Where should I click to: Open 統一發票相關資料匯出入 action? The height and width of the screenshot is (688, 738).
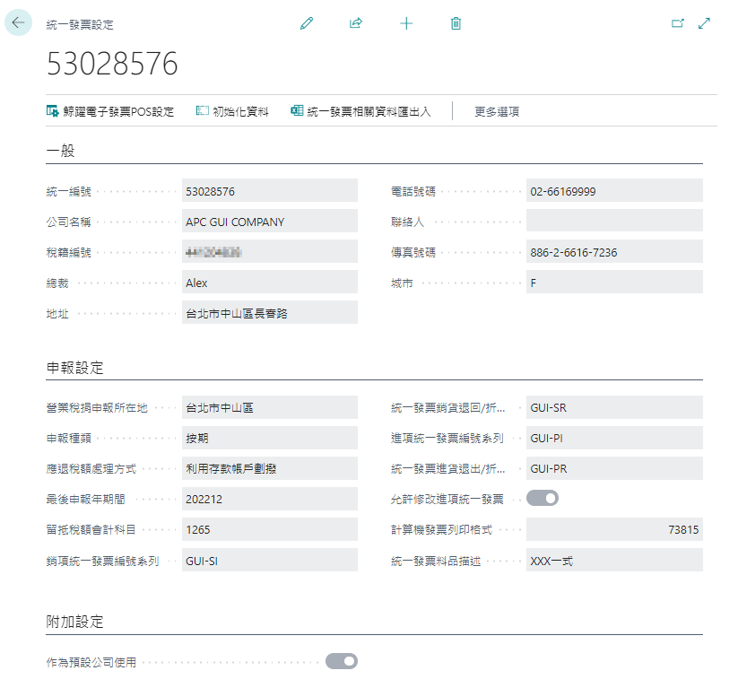[360, 111]
